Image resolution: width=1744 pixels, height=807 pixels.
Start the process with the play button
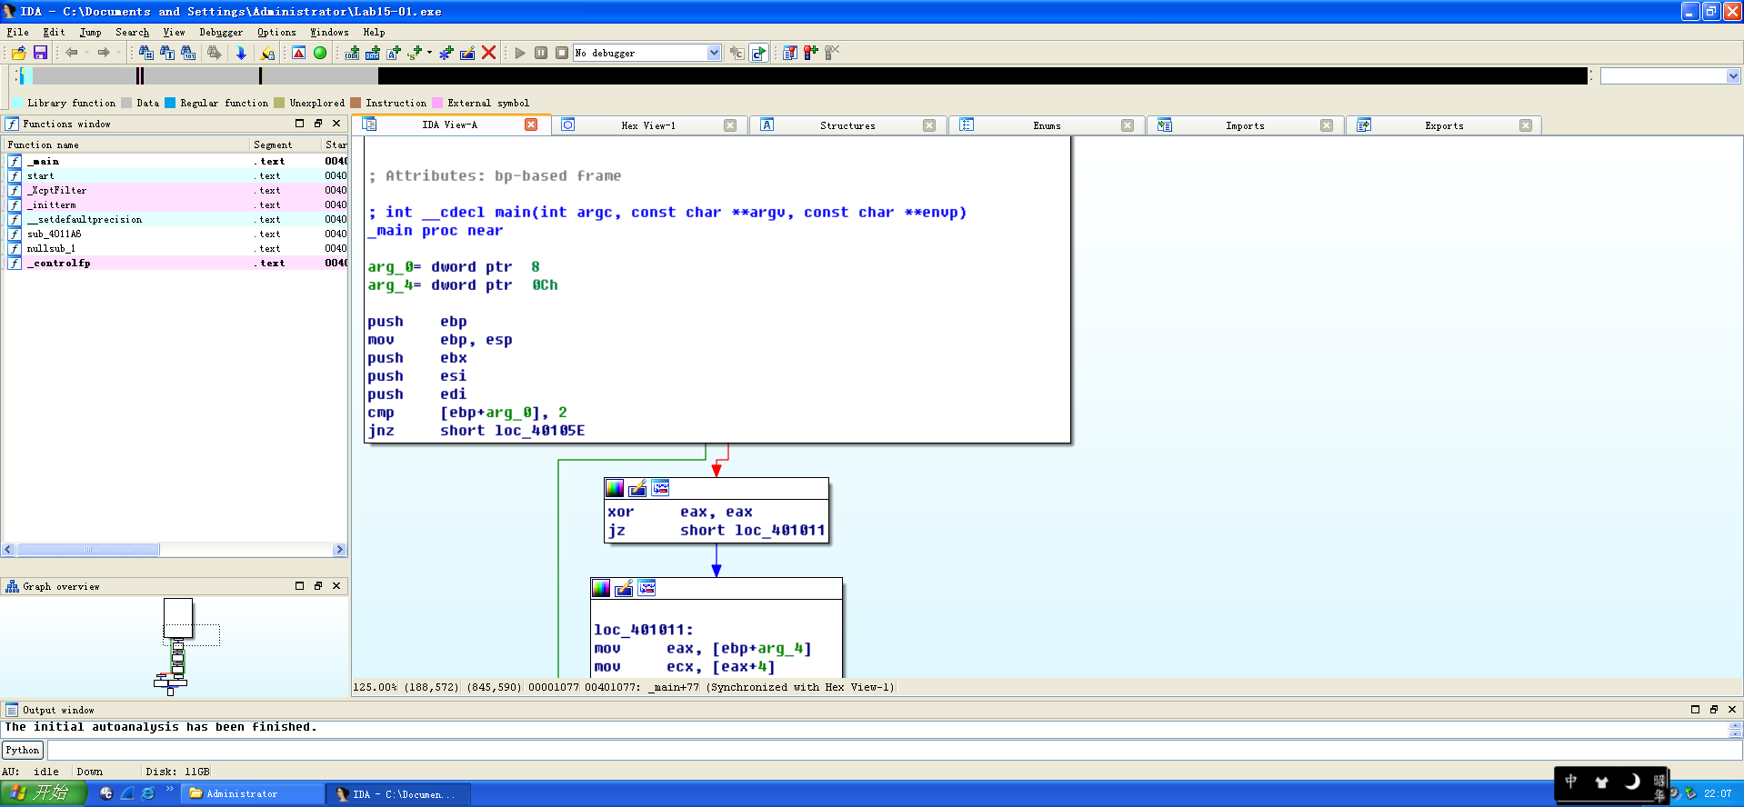tap(520, 53)
